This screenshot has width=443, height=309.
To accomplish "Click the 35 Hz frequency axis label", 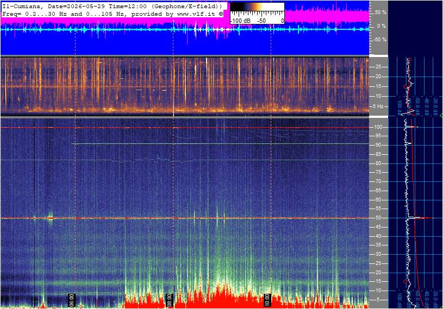I will pos(378,245).
